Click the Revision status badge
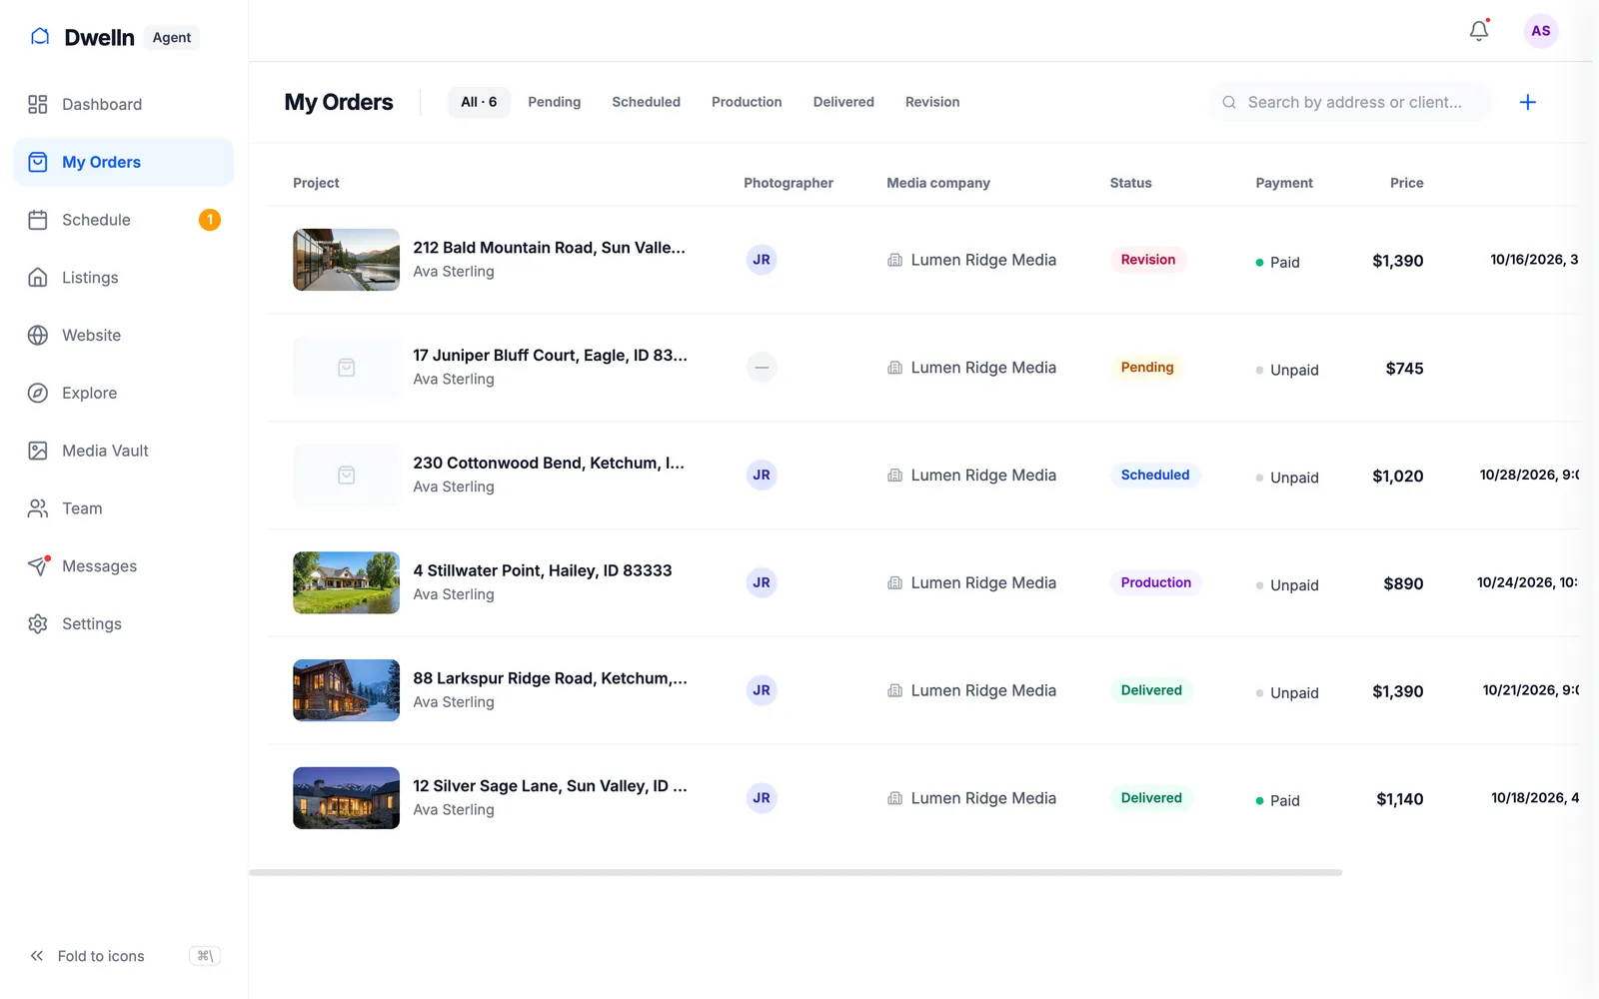The height and width of the screenshot is (999, 1599). pyautogui.click(x=1148, y=260)
